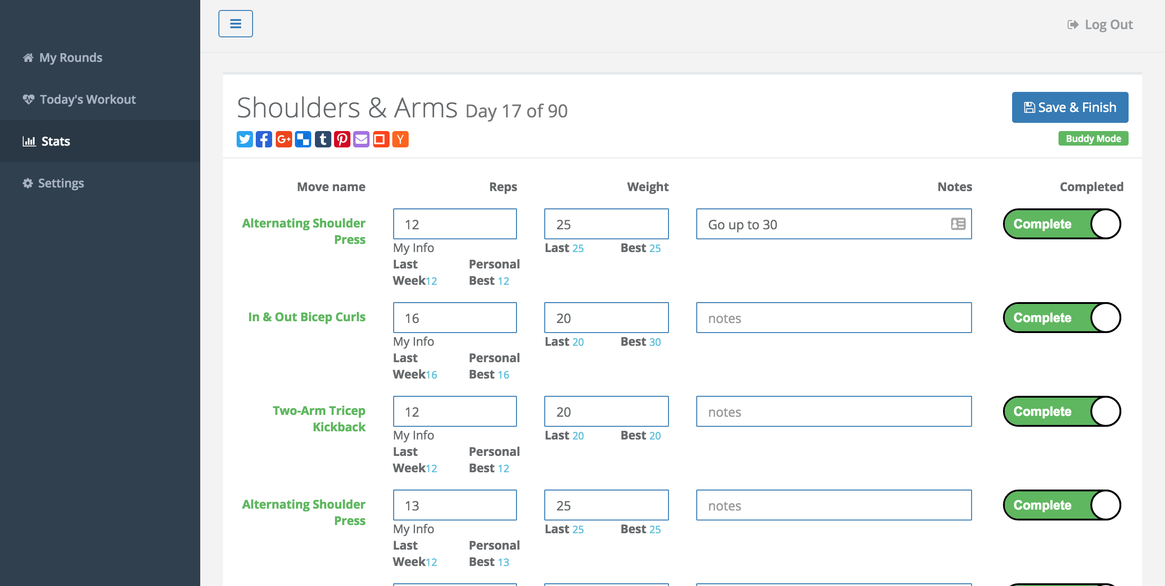Screen dimensions: 1165x586
Task: Click the floppy disk icon on Save & Finish
Action: pyautogui.click(x=1029, y=107)
